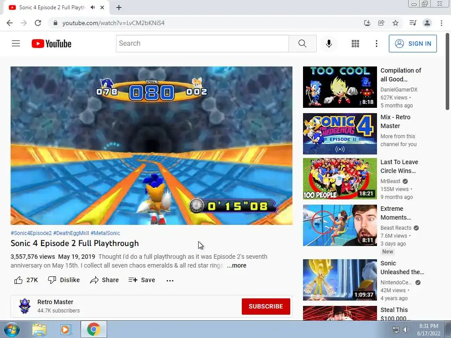Open File Explorer from taskbar
451x338 pixels.
39,329
